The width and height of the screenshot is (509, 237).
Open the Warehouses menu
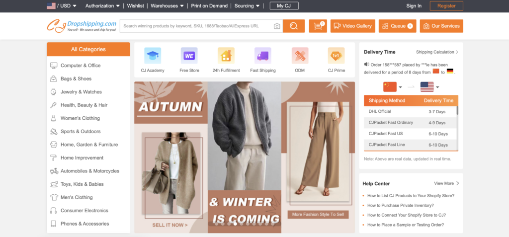pos(167,6)
